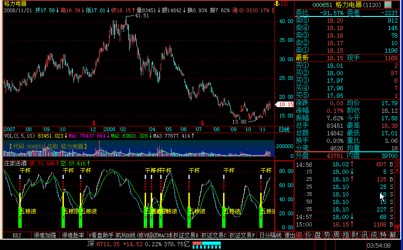Viewport: 403px width, 250px height.
Task: Click the 最新 latest price row
Action: point(347,58)
